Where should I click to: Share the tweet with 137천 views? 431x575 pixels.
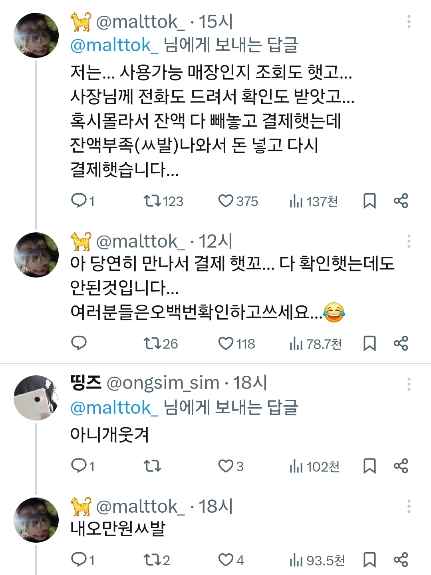tap(401, 201)
